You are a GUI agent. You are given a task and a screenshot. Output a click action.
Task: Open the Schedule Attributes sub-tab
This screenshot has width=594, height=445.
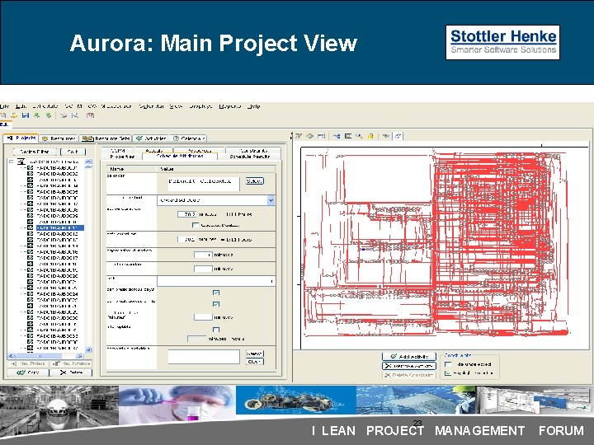tap(180, 156)
